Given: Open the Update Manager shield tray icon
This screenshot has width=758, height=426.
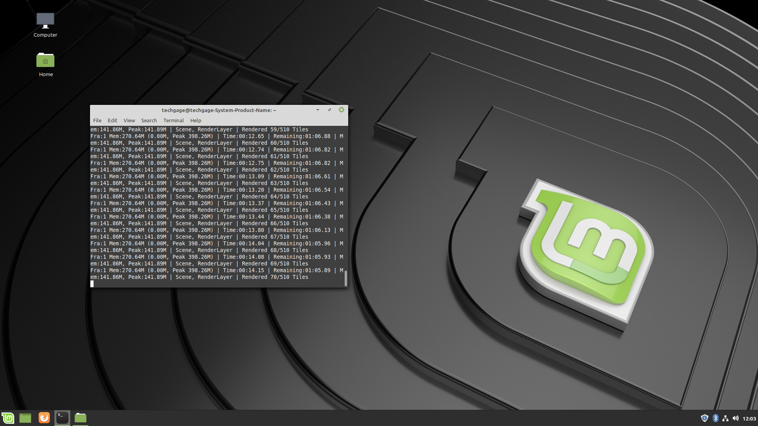Looking at the screenshot, I should (x=705, y=418).
